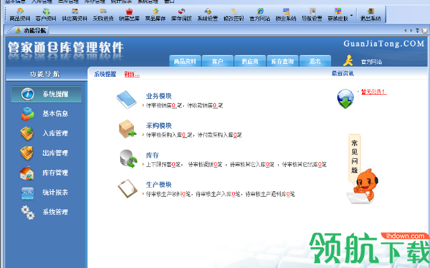Open 官方网站 link in the header
The width and height of the screenshot is (430, 268).
[x=371, y=62]
